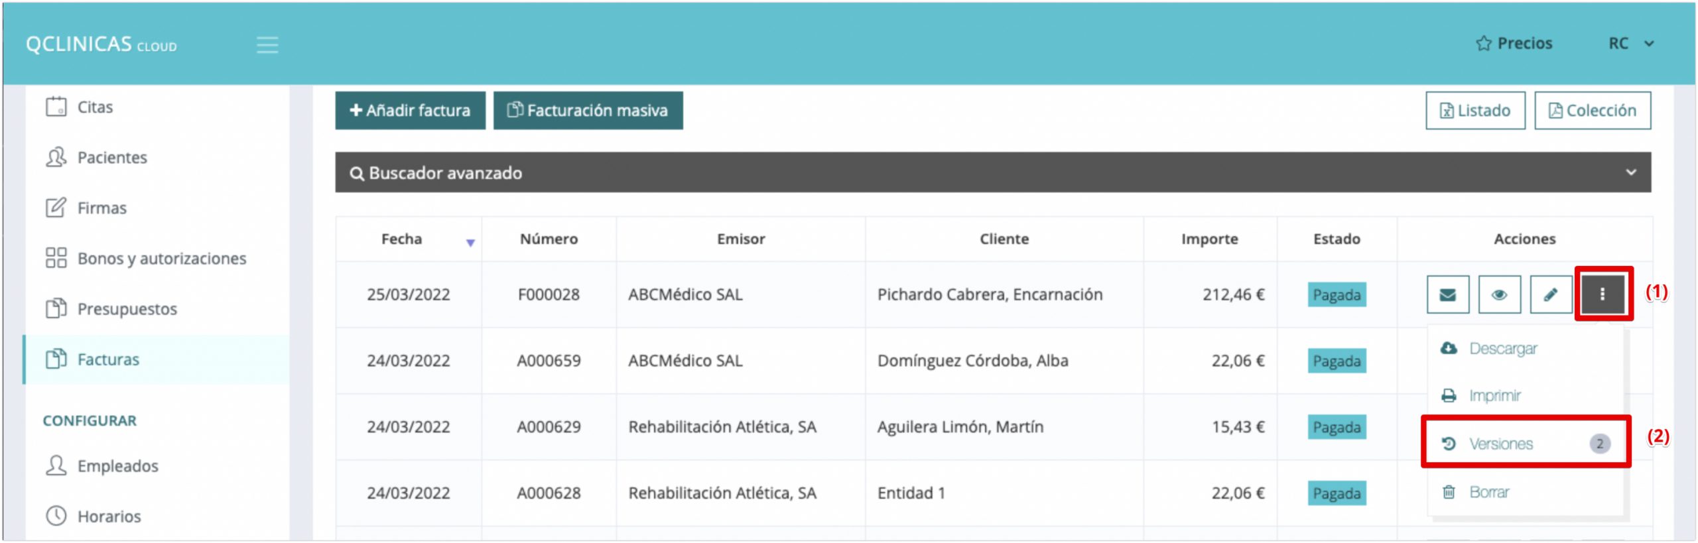Open the three-dots actions menu for F000028
Screen dimensions: 1698x543
[x=1602, y=294]
